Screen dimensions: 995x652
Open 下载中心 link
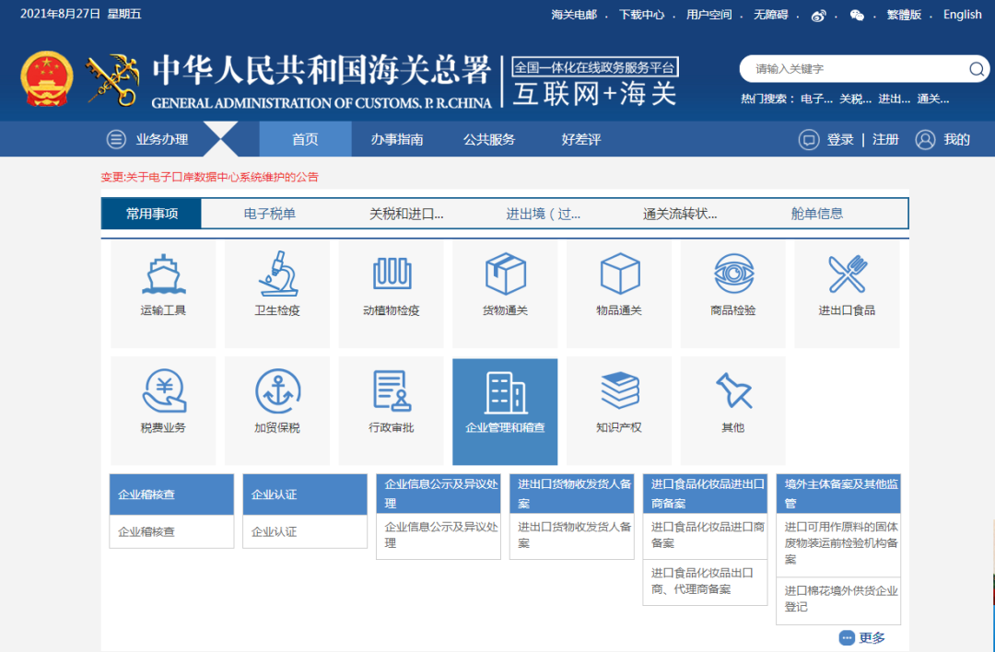pyautogui.click(x=641, y=15)
